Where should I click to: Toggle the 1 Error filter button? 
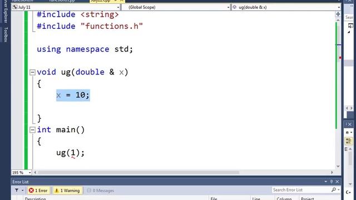[x=38, y=191]
